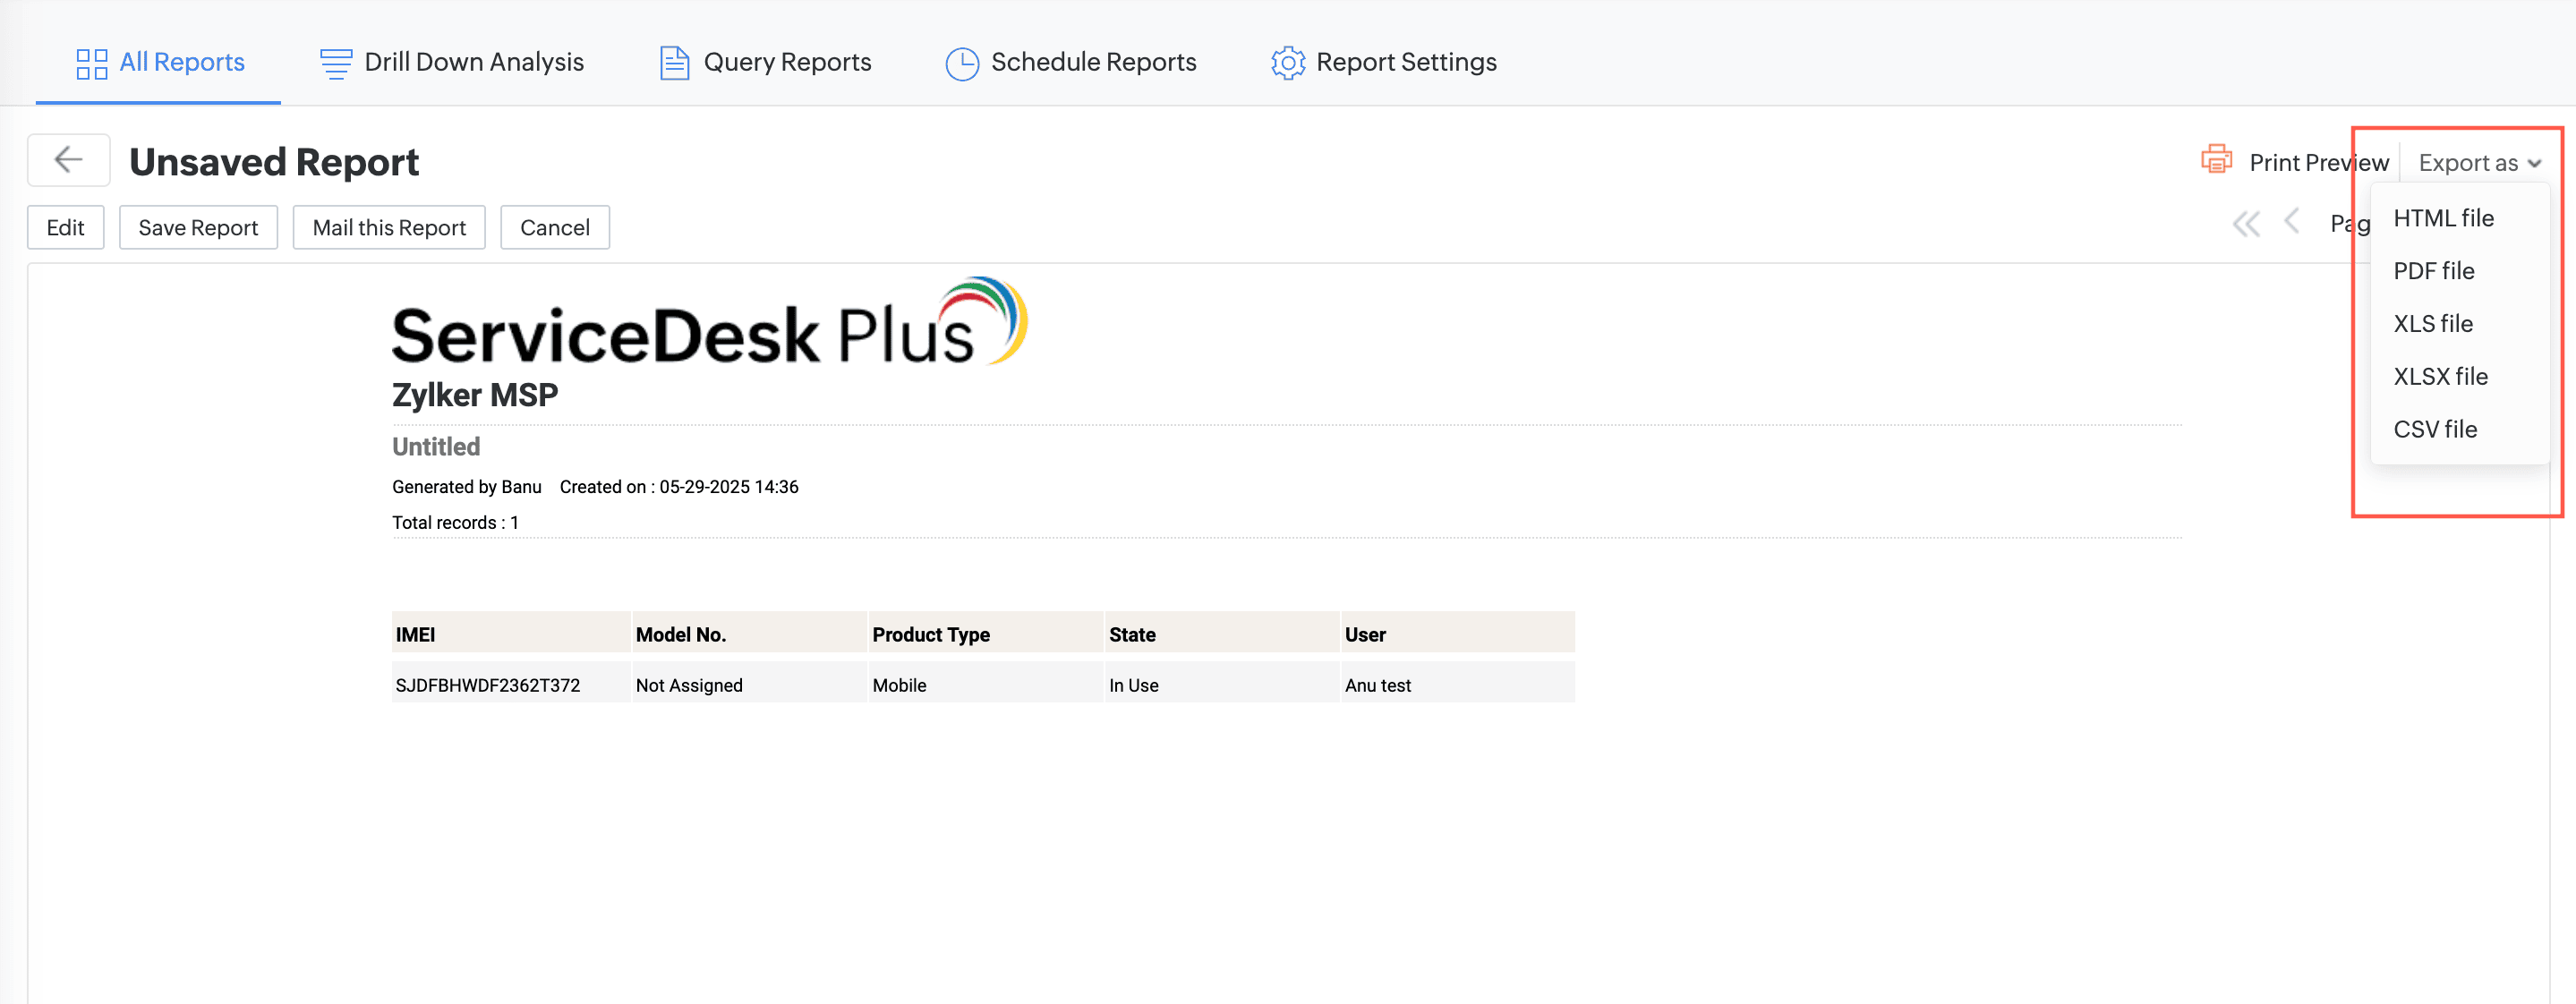Click the Schedule Reports clock icon
Viewport: 2576px width, 1004px height.
[961, 63]
